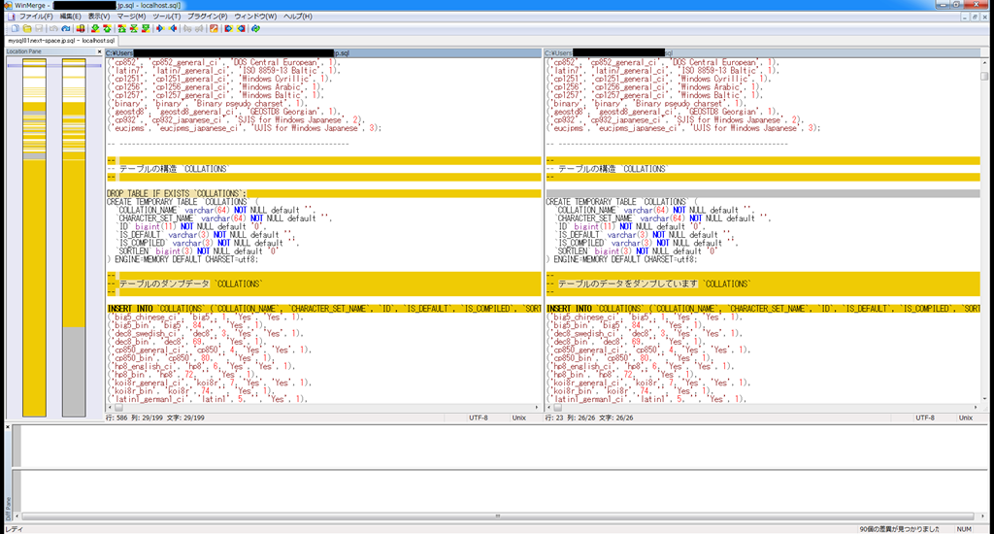
Task: Click right status bar 行: 23 position text
Action: click(589, 417)
